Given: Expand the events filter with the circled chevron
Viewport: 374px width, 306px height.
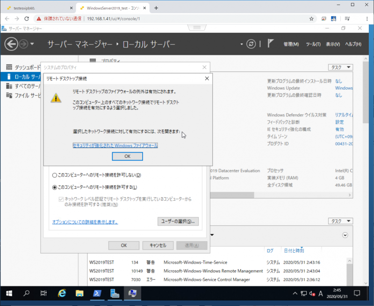Looking at the screenshot, I should click(345, 235).
